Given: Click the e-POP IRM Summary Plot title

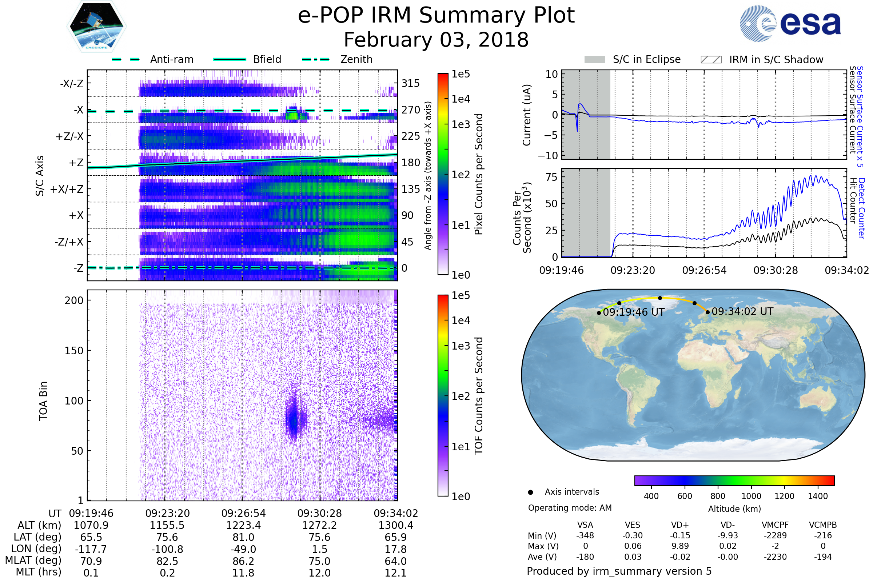Looking at the screenshot, I should click(436, 16).
